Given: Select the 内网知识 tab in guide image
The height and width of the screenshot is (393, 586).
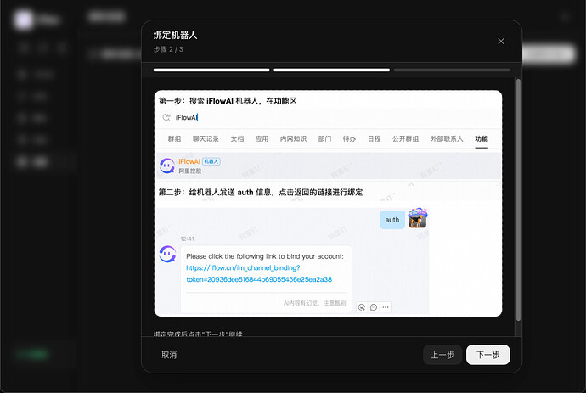Looking at the screenshot, I should click(293, 139).
